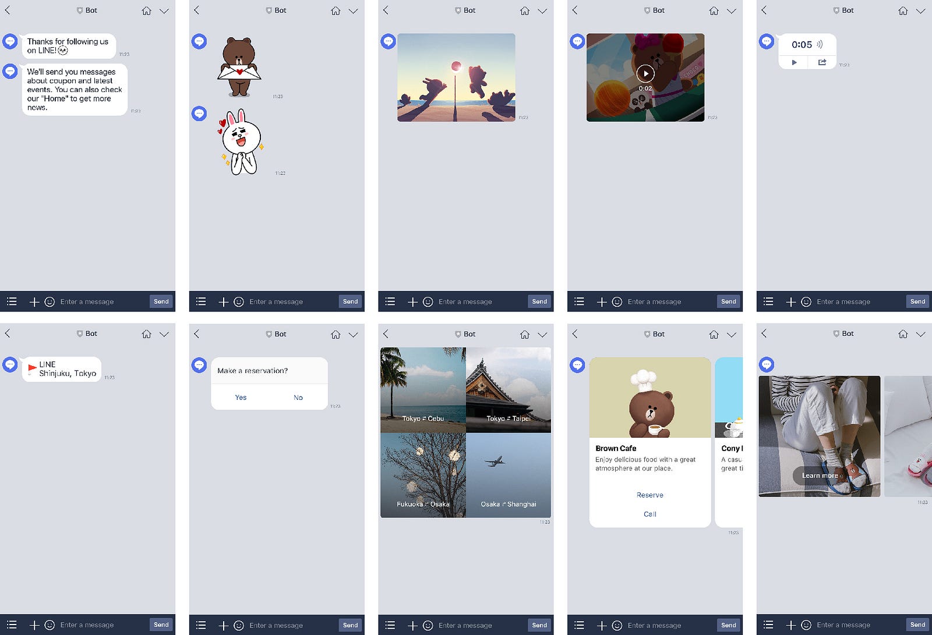The image size is (932, 635).
Task: Choose Yes for Make a reservation
Action: [241, 398]
